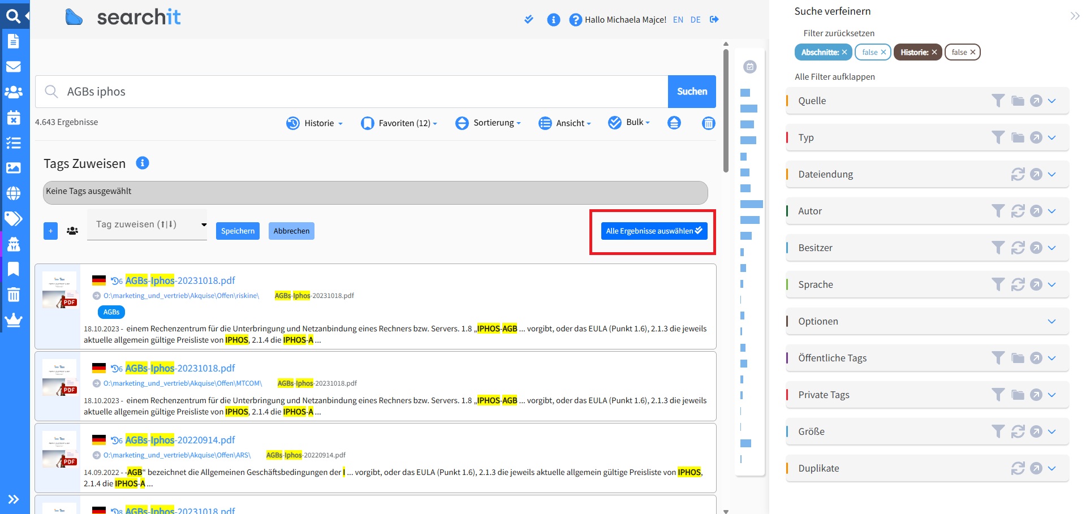Open the Sortierung menu
This screenshot has width=1086, height=514.
coord(488,123)
